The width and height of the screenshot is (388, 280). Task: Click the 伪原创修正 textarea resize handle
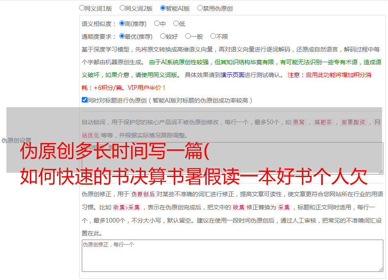[x=381, y=269]
